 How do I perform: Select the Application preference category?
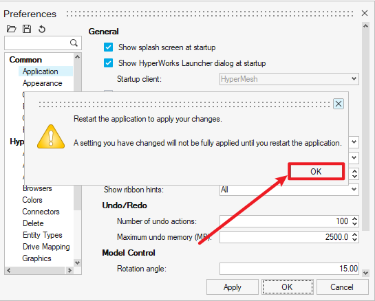tap(41, 71)
